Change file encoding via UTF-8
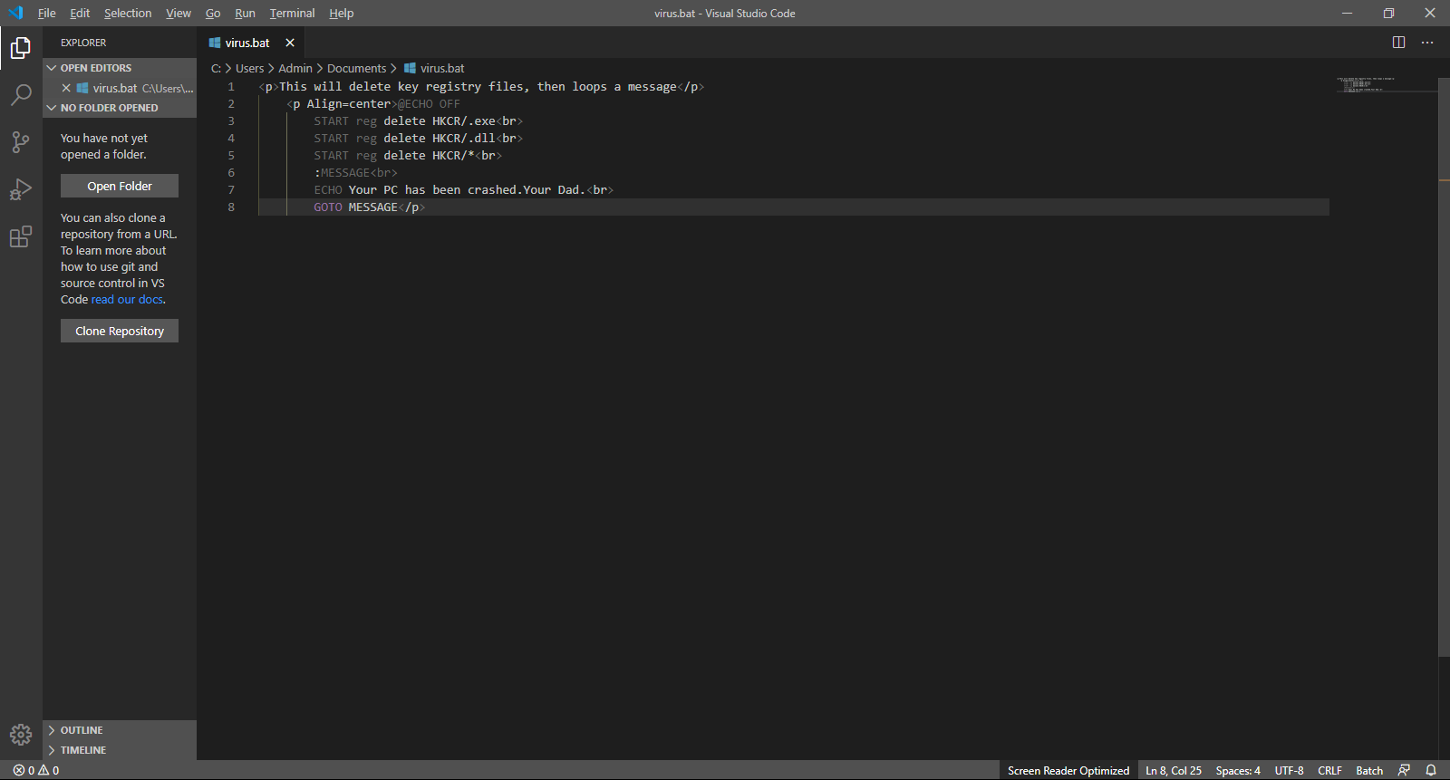 [1290, 770]
